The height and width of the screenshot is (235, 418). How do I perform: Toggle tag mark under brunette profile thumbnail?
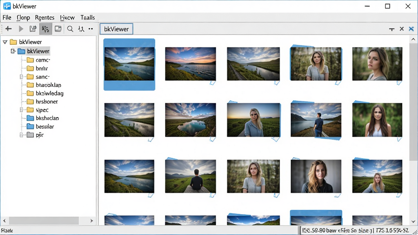point(399,83)
